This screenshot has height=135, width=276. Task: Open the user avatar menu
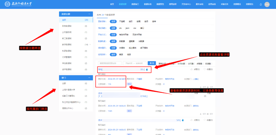coord(267,4)
